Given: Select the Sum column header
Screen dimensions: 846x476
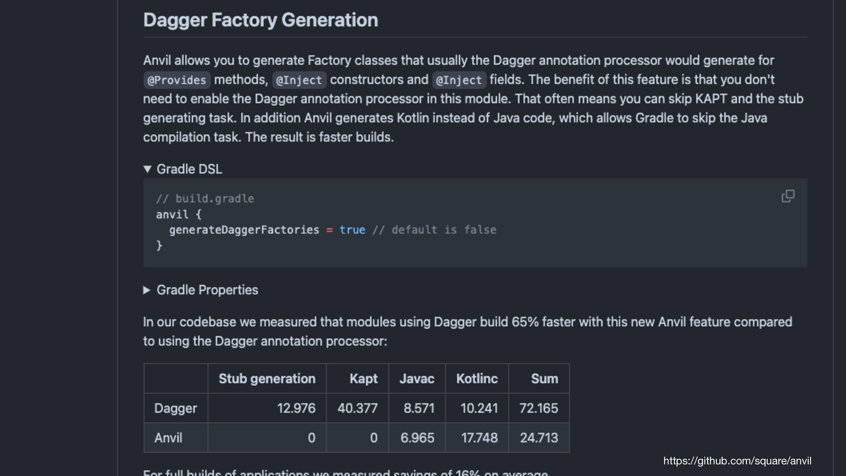Looking at the screenshot, I should [x=544, y=379].
